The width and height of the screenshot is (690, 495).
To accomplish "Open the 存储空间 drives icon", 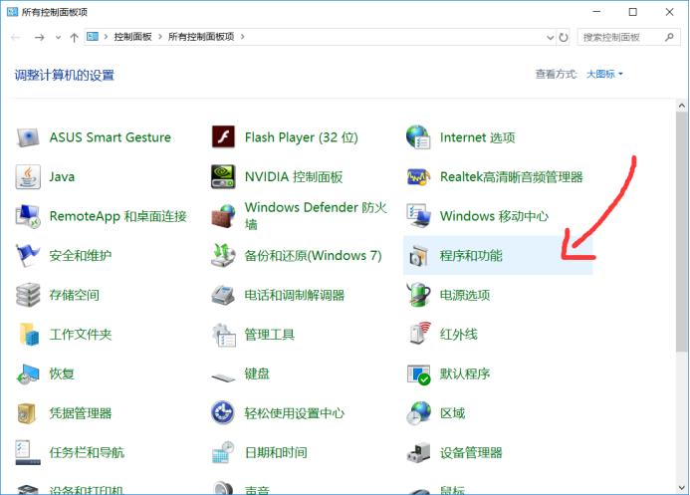I will coord(28,295).
